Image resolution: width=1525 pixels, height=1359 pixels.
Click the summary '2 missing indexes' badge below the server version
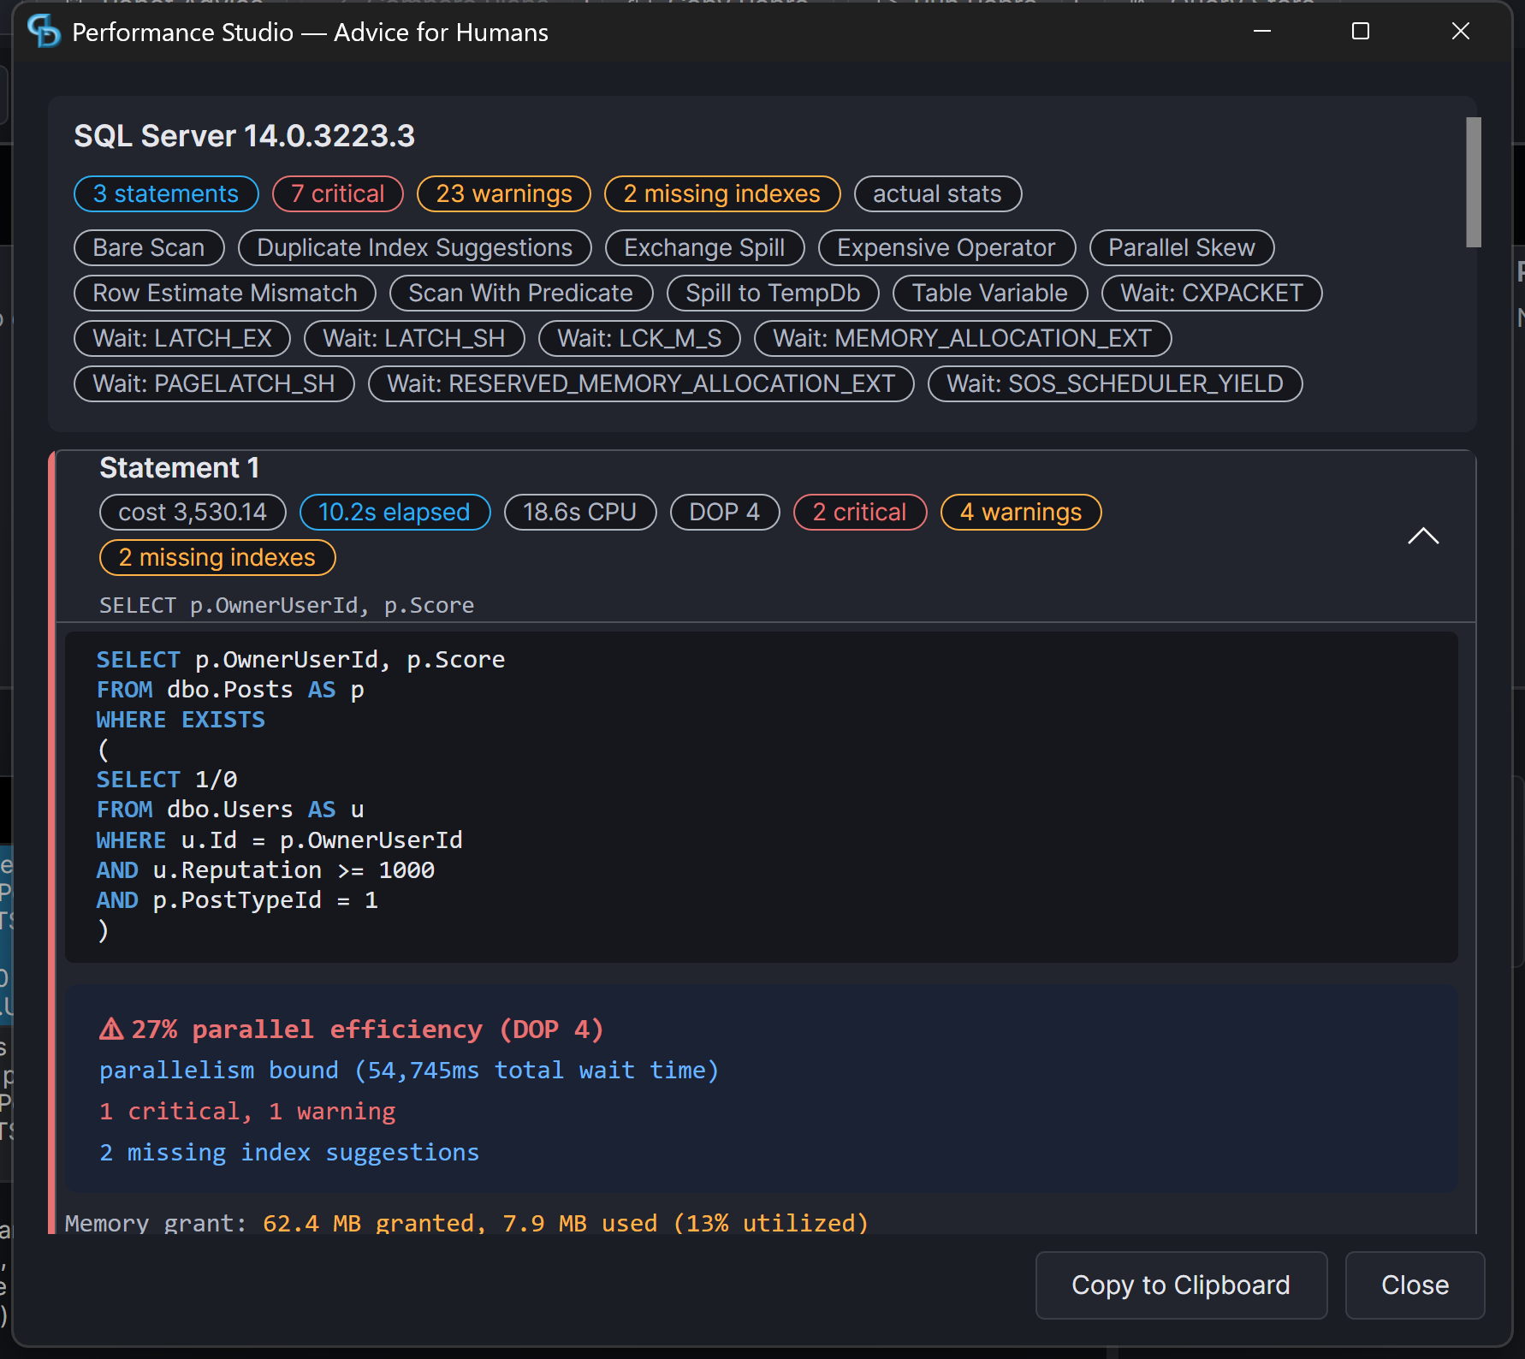[722, 193]
